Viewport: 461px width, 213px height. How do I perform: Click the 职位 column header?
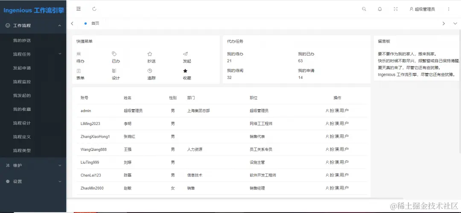[x=254, y=98]
